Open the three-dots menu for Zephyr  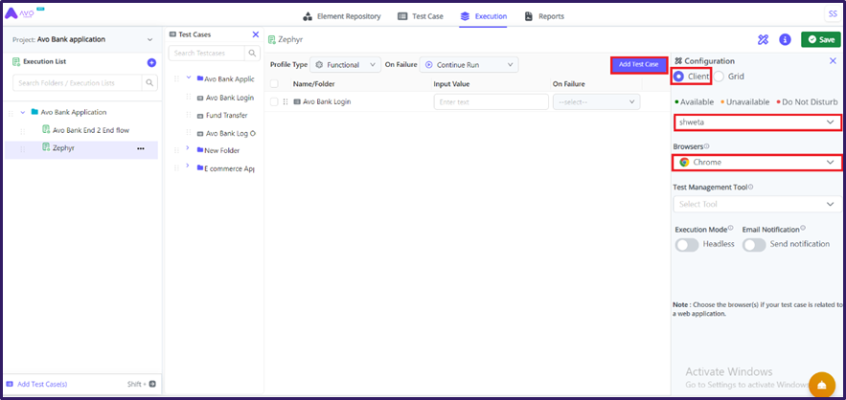pos(141,148)
